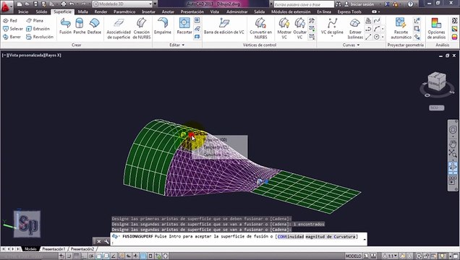
Task: Click the Open file icon
Action: coord(27,4)
